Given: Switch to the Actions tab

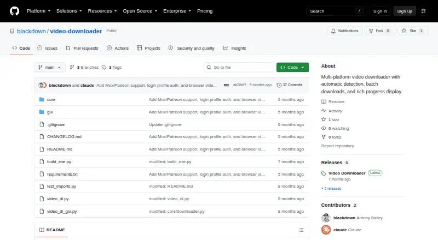Looking at the screenshot, I should coord(118,48).
